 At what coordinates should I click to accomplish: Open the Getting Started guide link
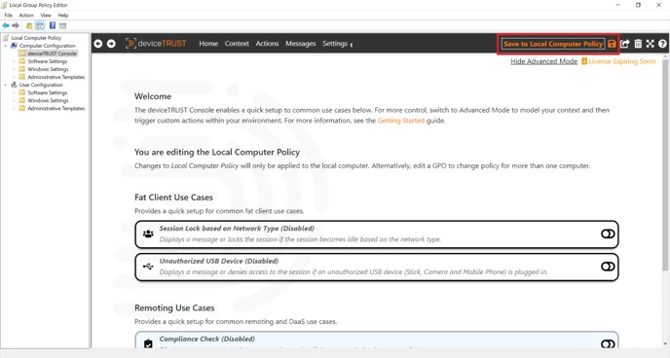click(401, 121)
